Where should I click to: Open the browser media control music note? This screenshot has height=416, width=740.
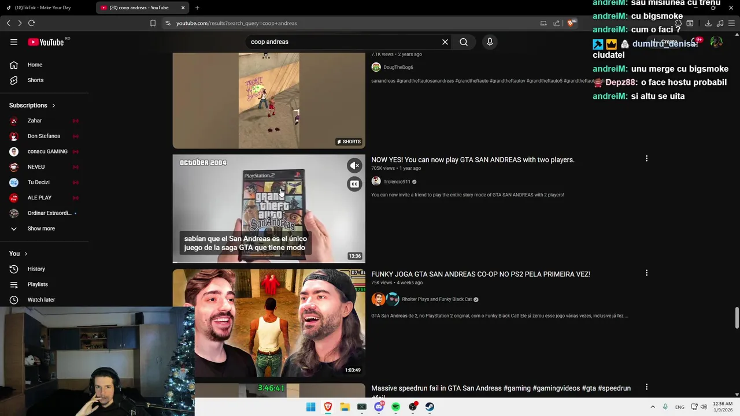pyautogui.click(x=720, y=23)
